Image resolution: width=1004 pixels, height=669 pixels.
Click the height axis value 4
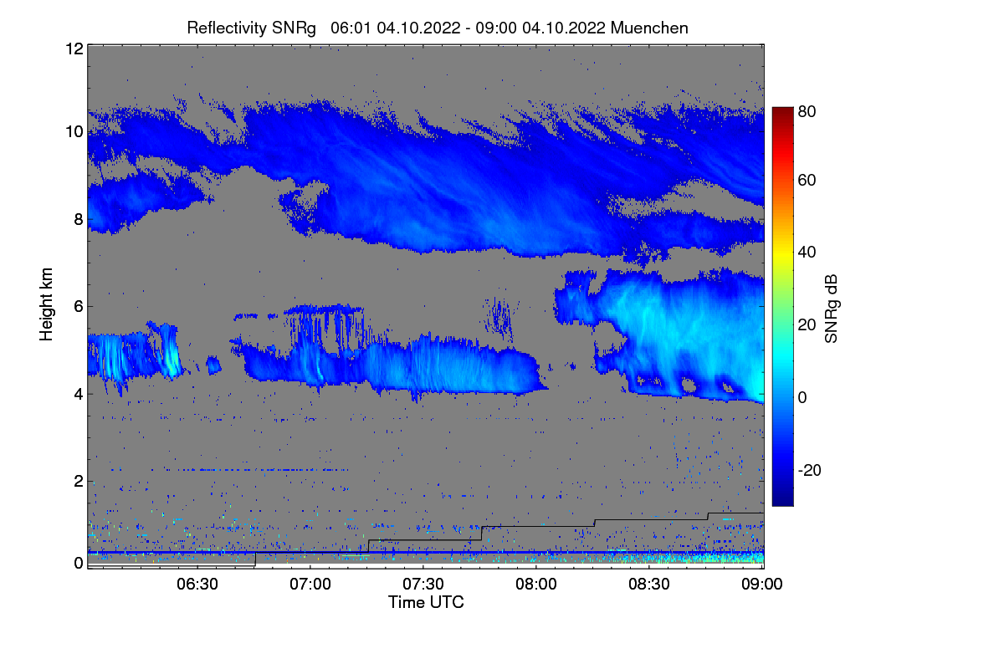point(79,393)
